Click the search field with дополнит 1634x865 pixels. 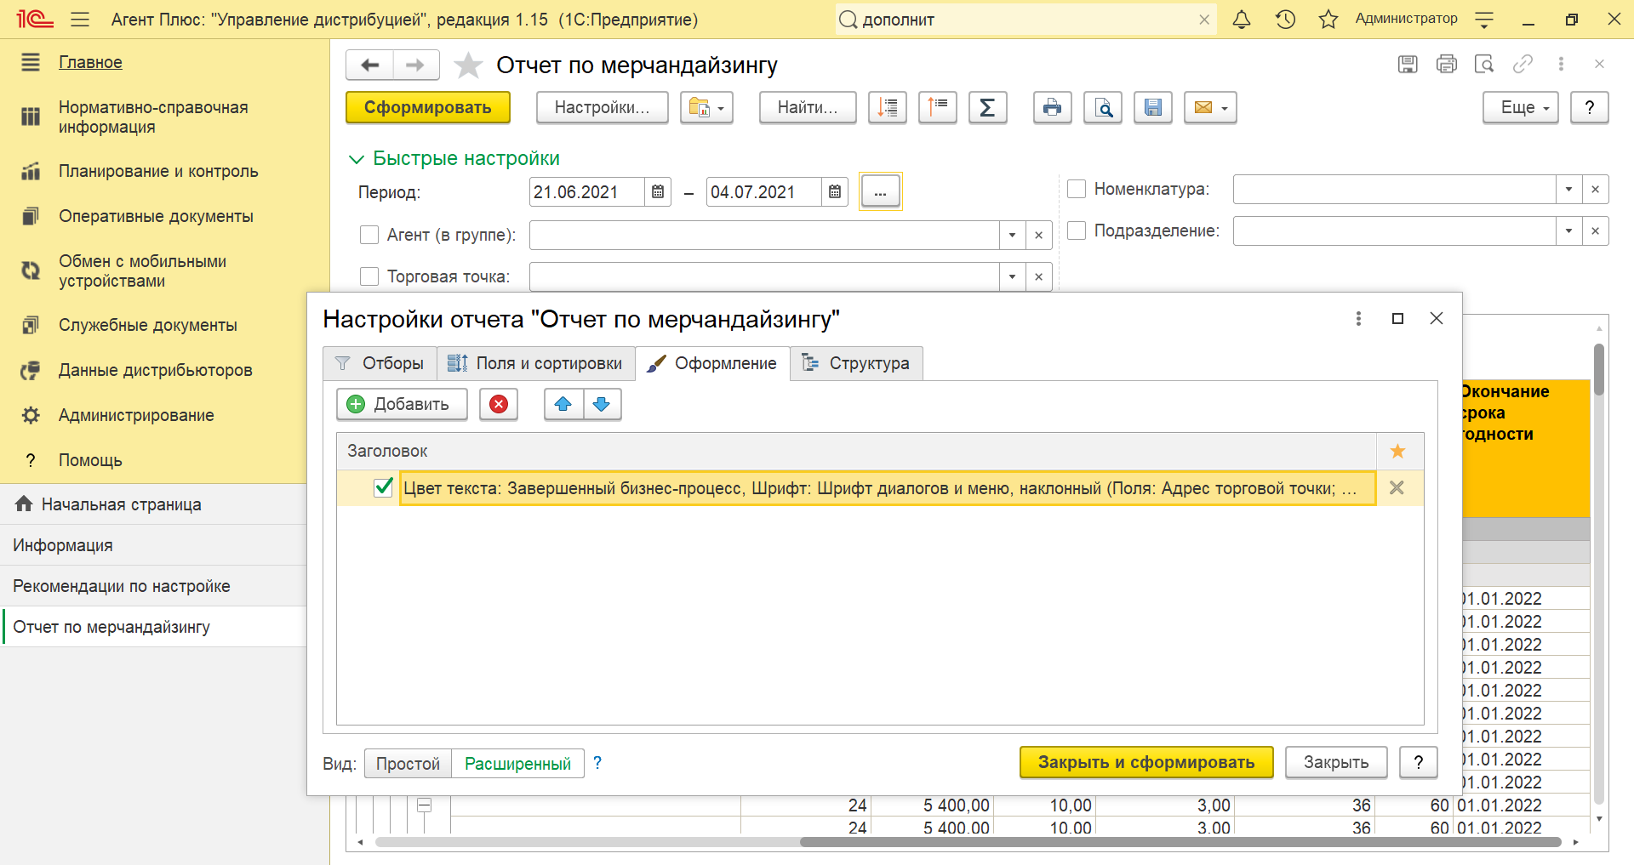click(1026, 19)
